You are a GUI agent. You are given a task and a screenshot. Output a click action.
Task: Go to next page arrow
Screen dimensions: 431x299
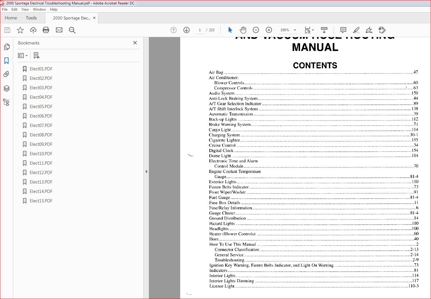coord(187,30)
